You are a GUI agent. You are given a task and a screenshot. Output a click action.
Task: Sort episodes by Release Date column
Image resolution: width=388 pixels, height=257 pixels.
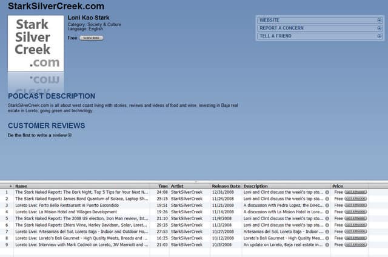[226, 185]
